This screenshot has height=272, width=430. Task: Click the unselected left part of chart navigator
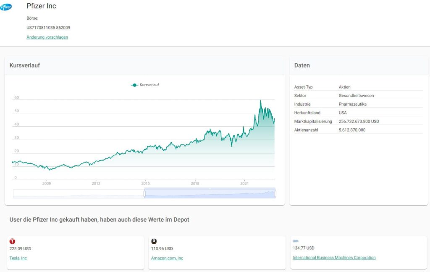(x=79, y=194)
